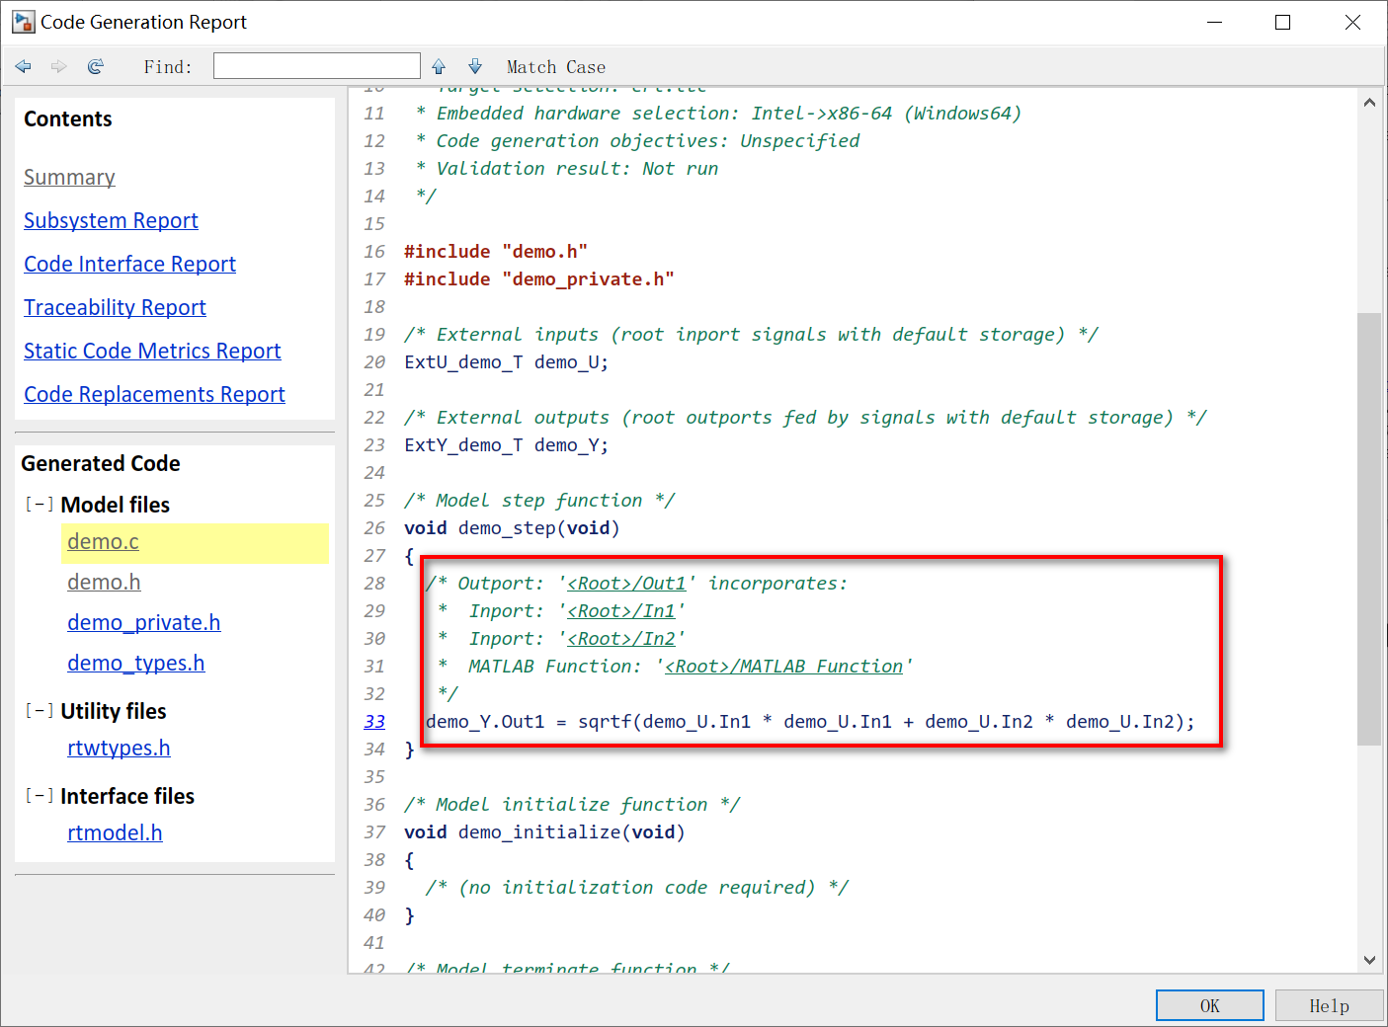Click the code pane scroll-down arrow
This screenshot has width=1388, height=1027.
click(x=1369, y=960)
